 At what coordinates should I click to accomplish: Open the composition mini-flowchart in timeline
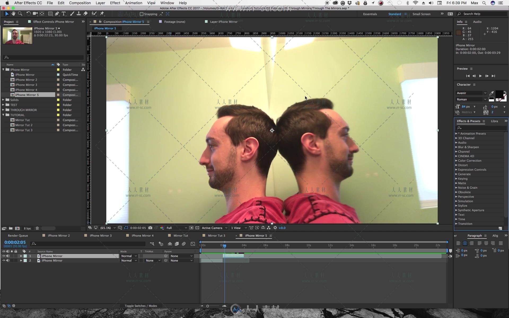(152, 244)
